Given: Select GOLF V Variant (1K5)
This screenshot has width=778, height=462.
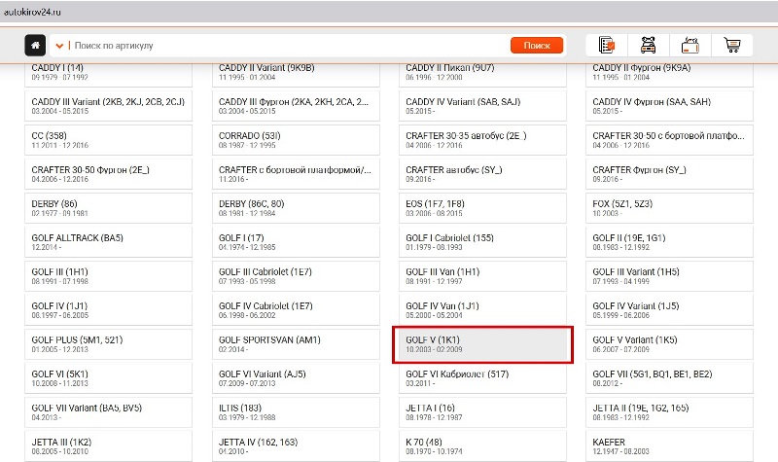Looking at the screenshot, I should coord(669,344).
